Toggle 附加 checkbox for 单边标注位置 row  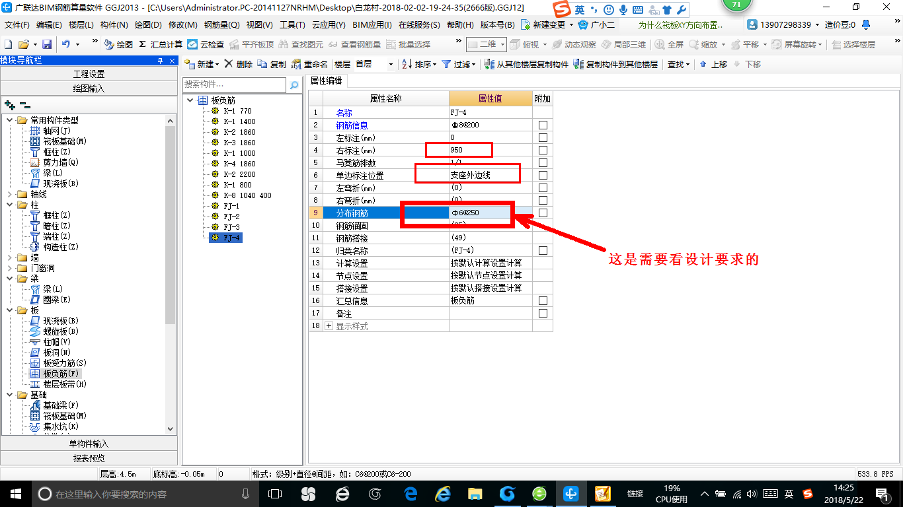[x=543, y=176]
